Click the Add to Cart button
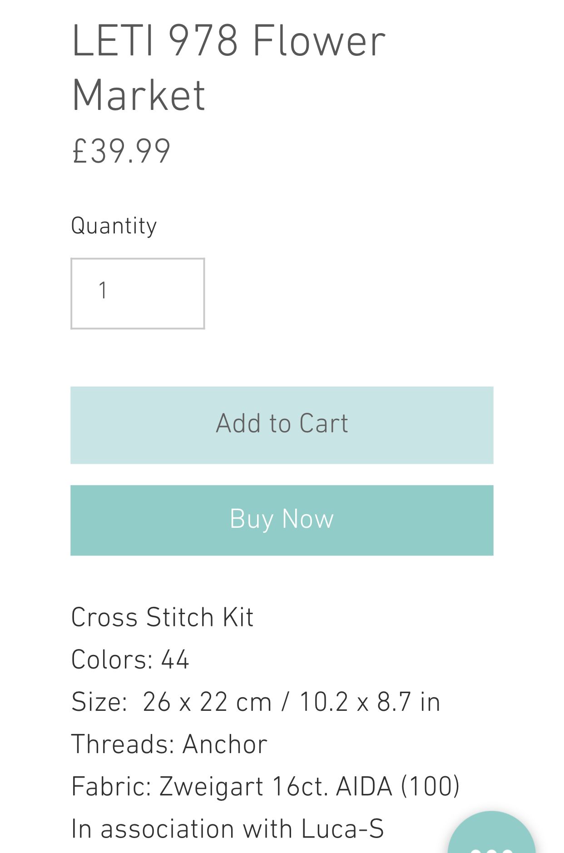564x853 pixels. click(282, 425)
